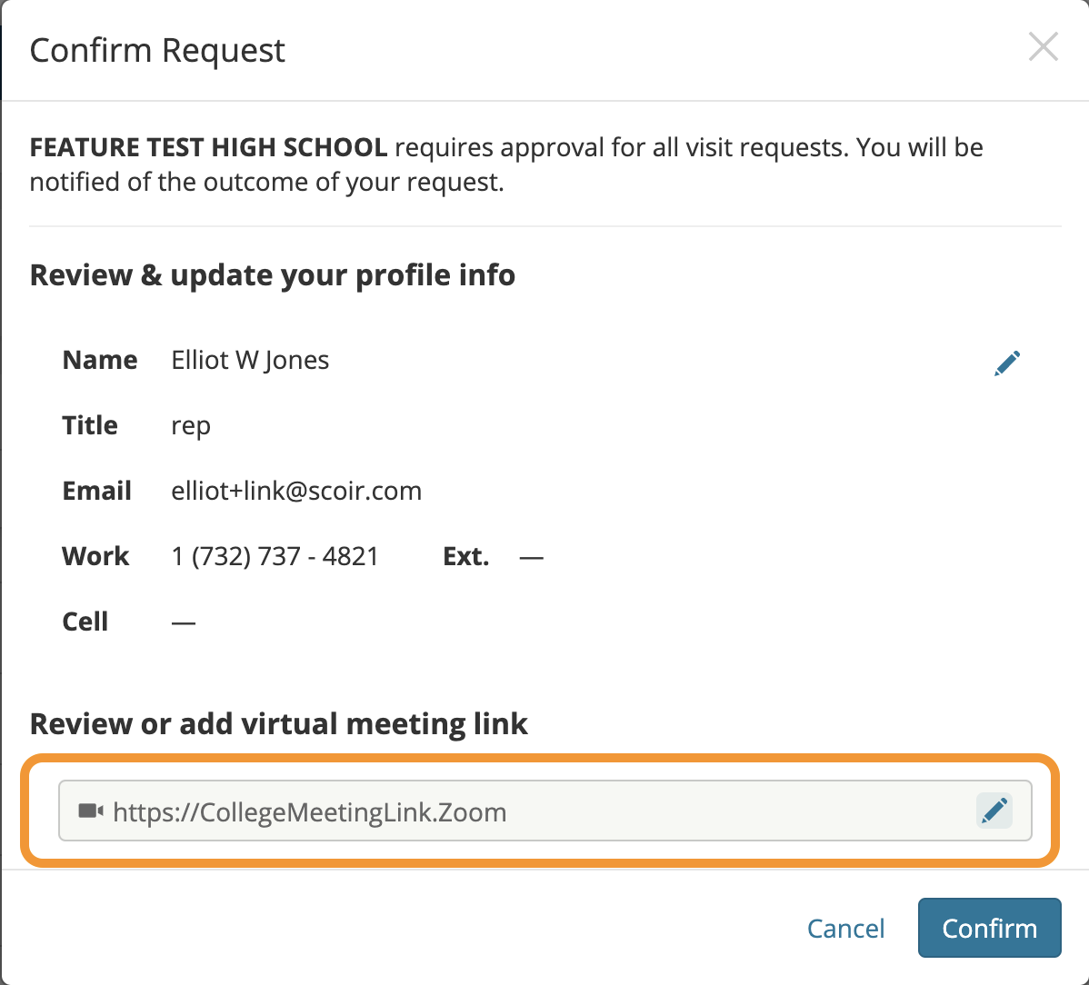
Task: Close the Confirm Request dialog
Action: 1044,47
